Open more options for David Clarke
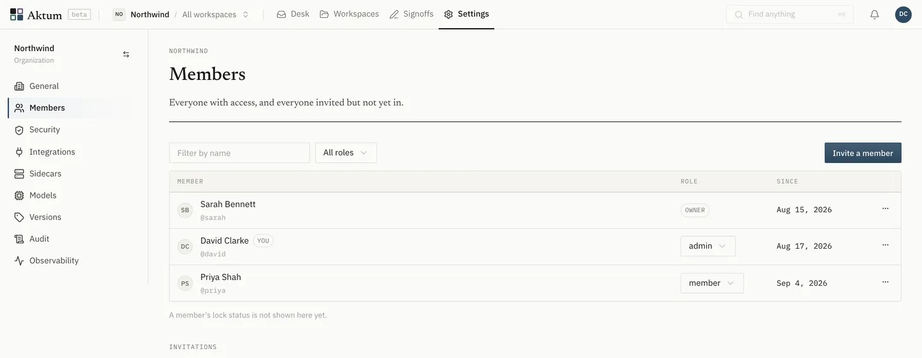The width and height of the screenshot is (922, 358). click(x=886, y=245)
